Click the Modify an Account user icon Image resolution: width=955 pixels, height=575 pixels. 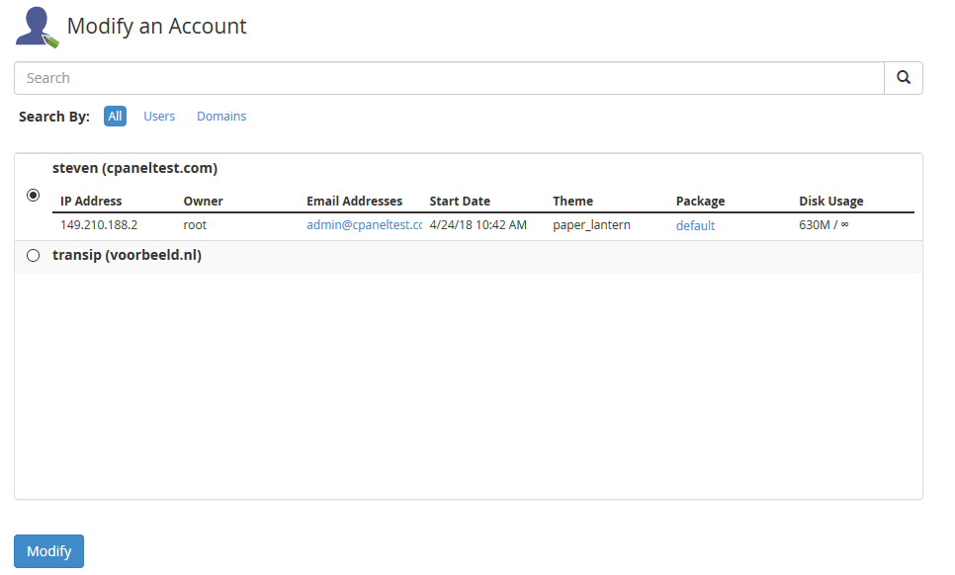click(37, 27)
